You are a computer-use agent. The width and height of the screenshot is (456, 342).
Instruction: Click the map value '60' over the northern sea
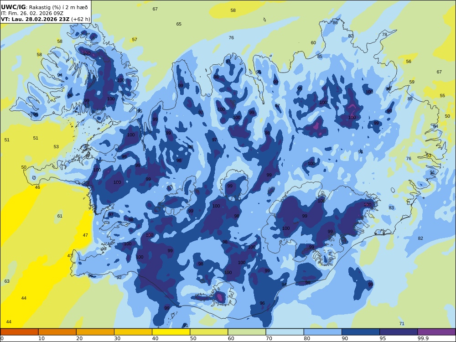(x=313, y=42)
